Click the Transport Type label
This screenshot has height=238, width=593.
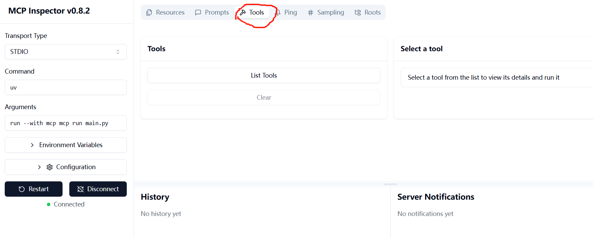coord(26,36)
